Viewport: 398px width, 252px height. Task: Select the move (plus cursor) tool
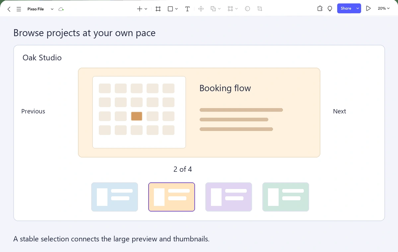pos(140,9)
